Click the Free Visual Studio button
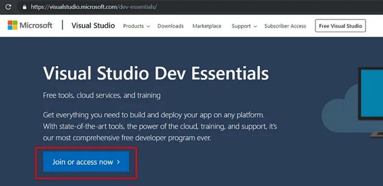Viewport: 383px width, 186px height. coord(340,26)
